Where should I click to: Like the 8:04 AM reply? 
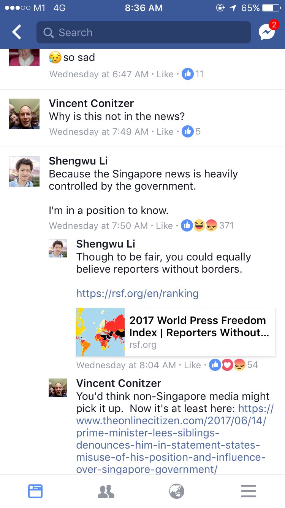pyautogui.click(x=192, y=365)
